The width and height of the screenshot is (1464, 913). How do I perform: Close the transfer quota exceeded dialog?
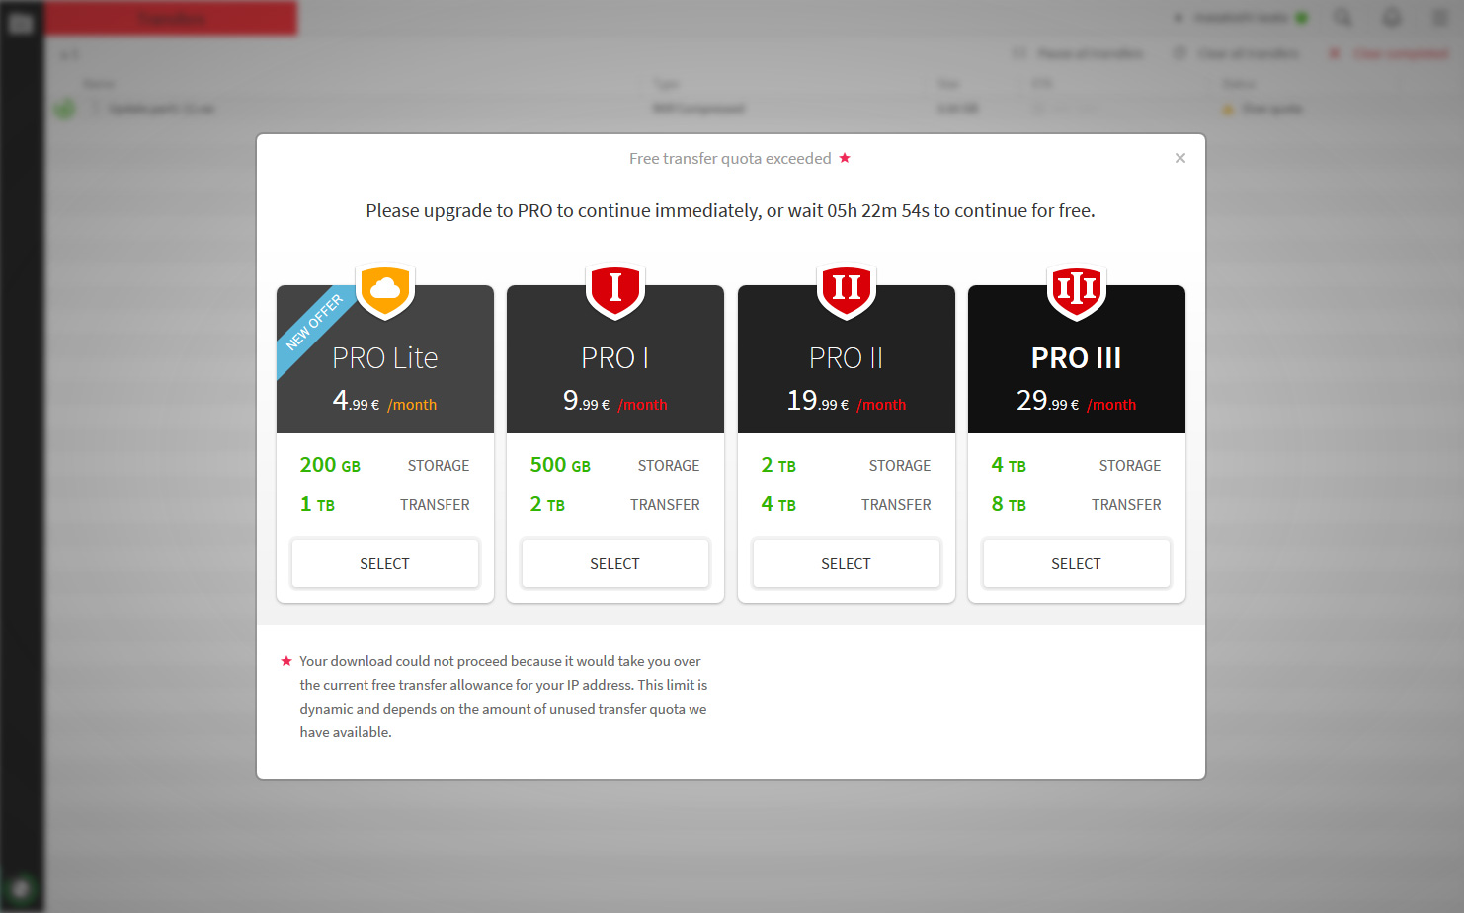tap(1179, 158)
